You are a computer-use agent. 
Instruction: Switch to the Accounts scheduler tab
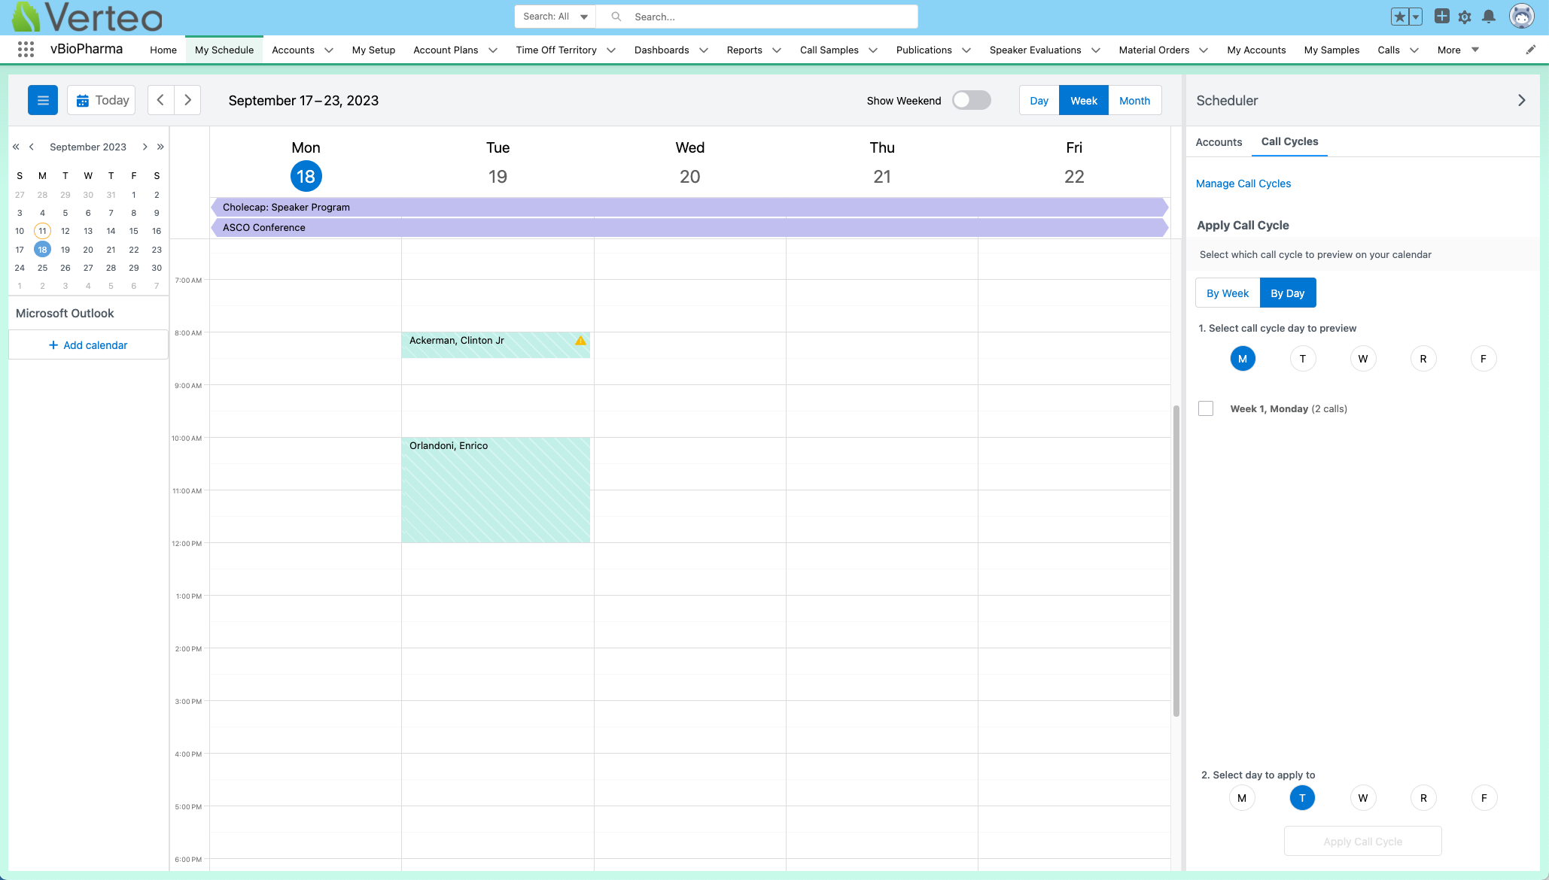tap(1219, 142)
